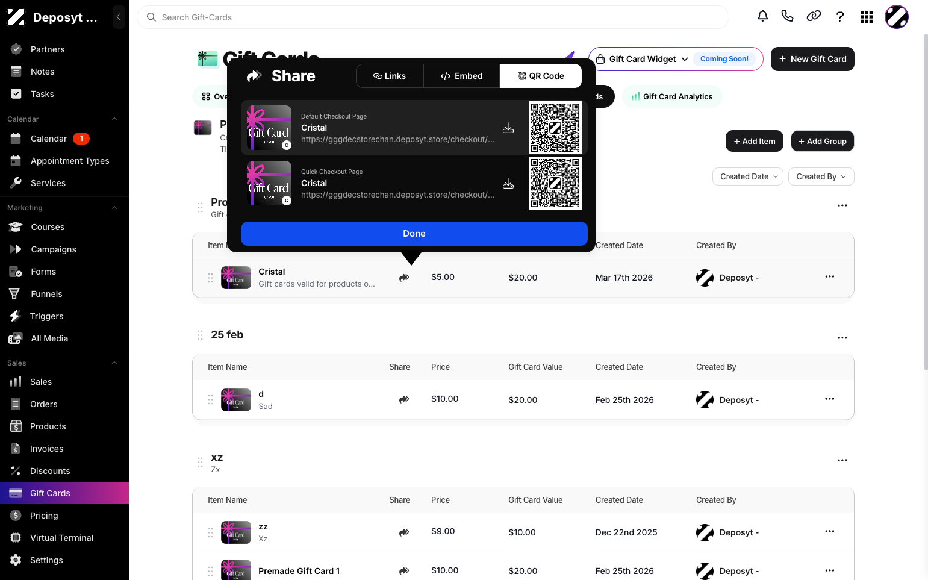
Task: Click share icon for zz row
Action: pos(404,532)
